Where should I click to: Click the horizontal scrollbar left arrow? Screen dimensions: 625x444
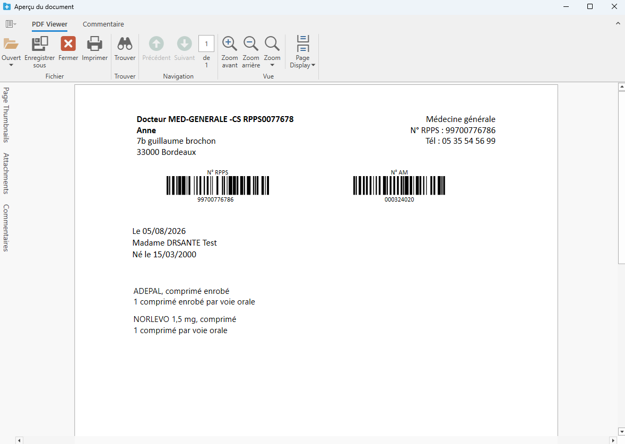(x=19, y=440)
